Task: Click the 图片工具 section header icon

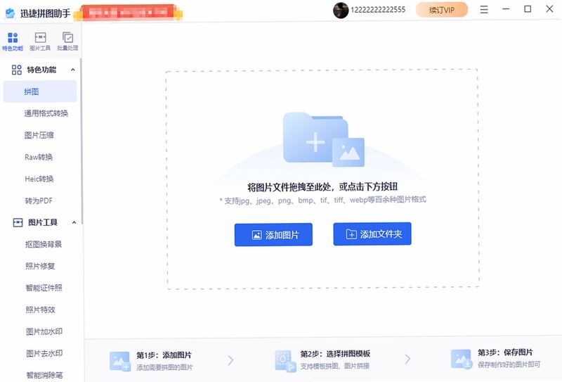Action: click(x=18, y=222)
